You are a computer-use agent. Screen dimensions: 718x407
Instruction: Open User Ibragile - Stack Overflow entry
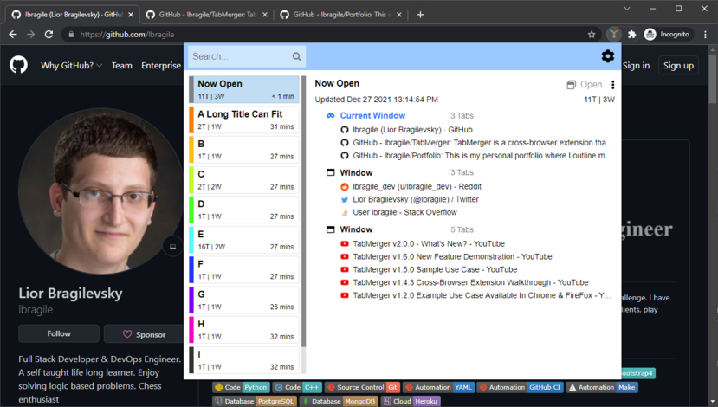(x=404, y=212)
